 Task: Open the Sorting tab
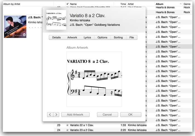pyautogui.click(x=118, y=37)
